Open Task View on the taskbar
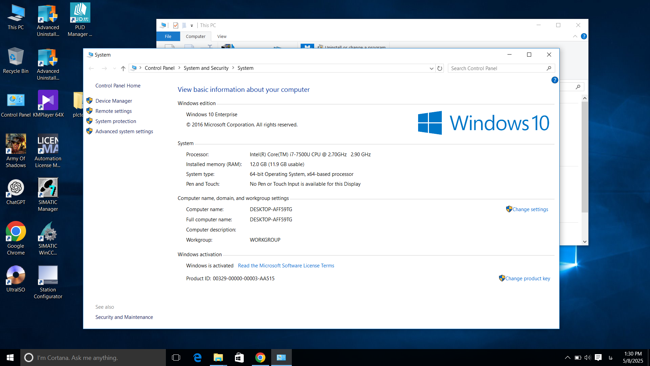The height and width of the screenshot is (366, 650). [176, 358]
